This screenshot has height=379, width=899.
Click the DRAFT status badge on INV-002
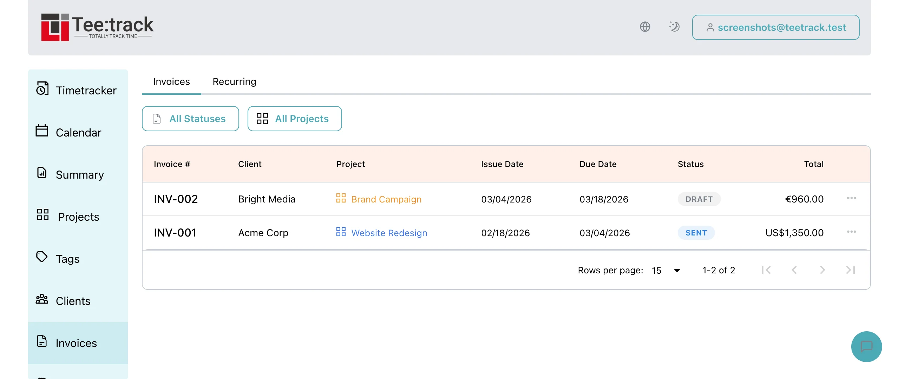tap(699, 199)
